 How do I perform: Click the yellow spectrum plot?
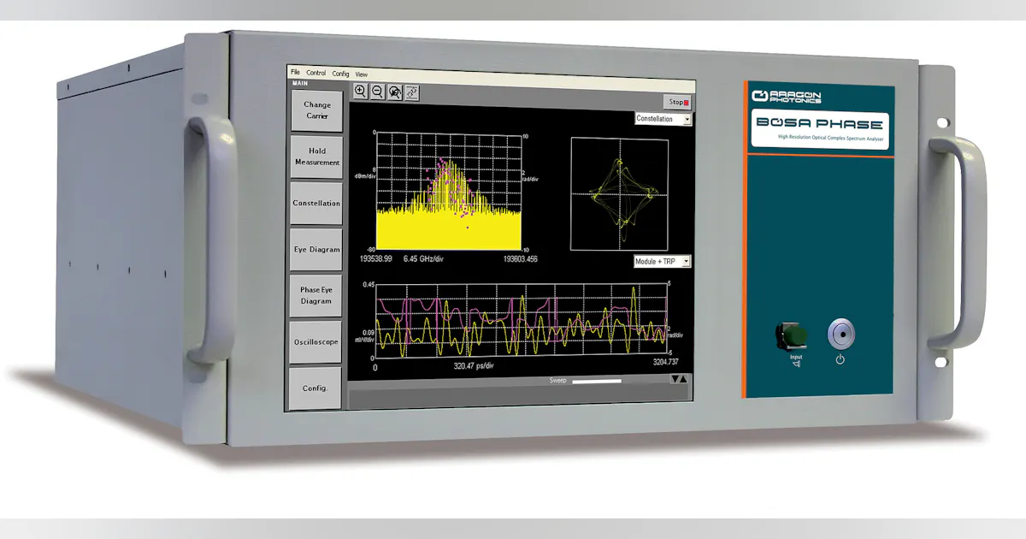coord(448,190)
